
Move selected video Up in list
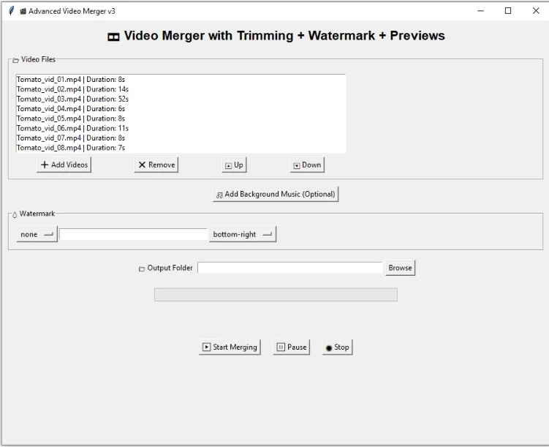coord(234,165)
